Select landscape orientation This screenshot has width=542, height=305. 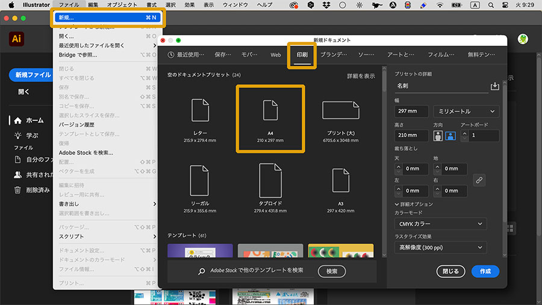coord(450,136)
